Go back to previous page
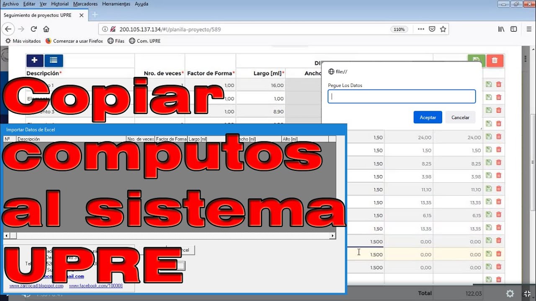Viewport: 536px width, 301px height. [x=8, y=29]
